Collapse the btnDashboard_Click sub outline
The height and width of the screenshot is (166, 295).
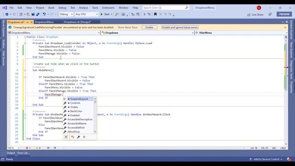pyautogui.click(x=25, y=114)
